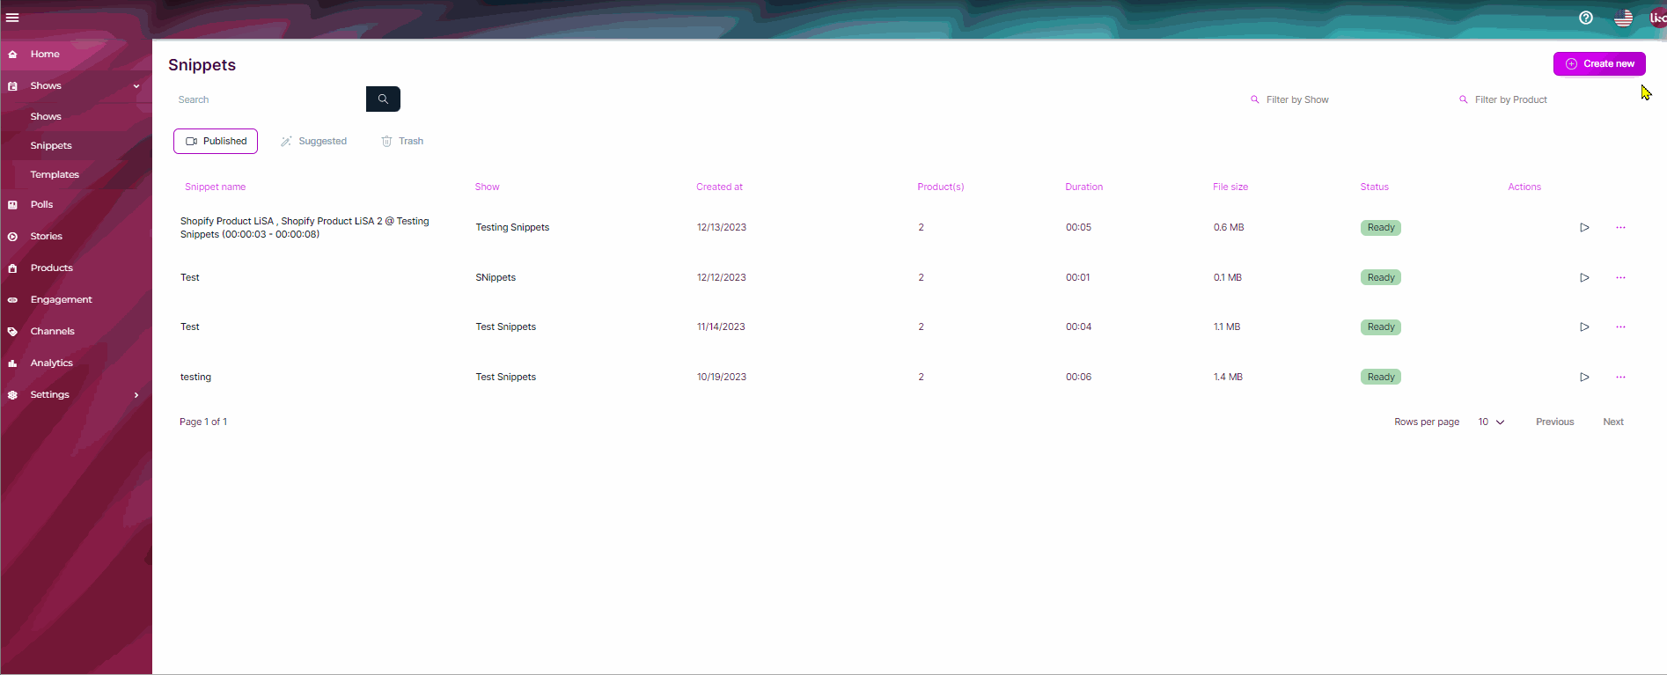Switch to the Suggested tab
Viewport: 1667px width, 675px height.
[x=314, y=142]
